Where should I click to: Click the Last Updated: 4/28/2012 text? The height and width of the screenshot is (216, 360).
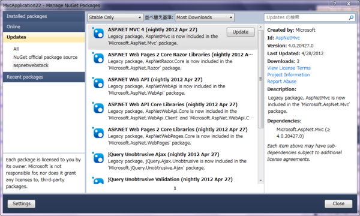(295, 53)
